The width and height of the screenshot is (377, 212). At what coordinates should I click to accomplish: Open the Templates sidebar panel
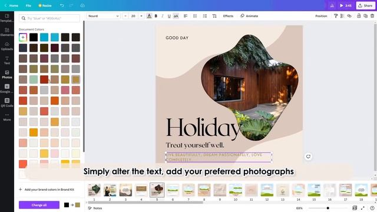[7, 18]
